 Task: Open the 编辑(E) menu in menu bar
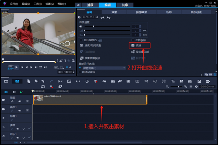click(x=26, y=4)
